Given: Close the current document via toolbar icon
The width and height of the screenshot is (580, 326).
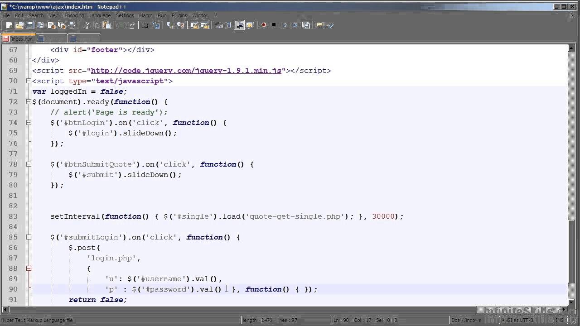Looking at the screenshot, I should 51,25.
